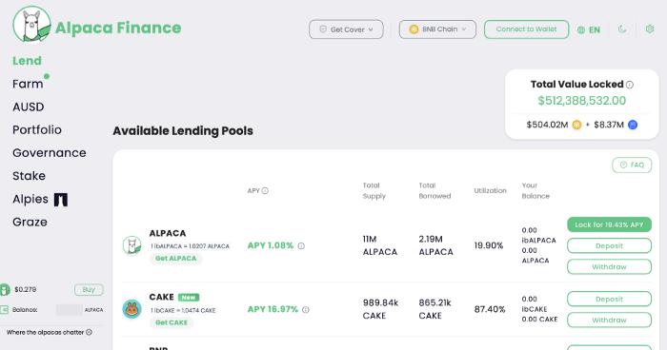
Task: Click the CAKE pool token icon
Action: (x=131, y=309)
